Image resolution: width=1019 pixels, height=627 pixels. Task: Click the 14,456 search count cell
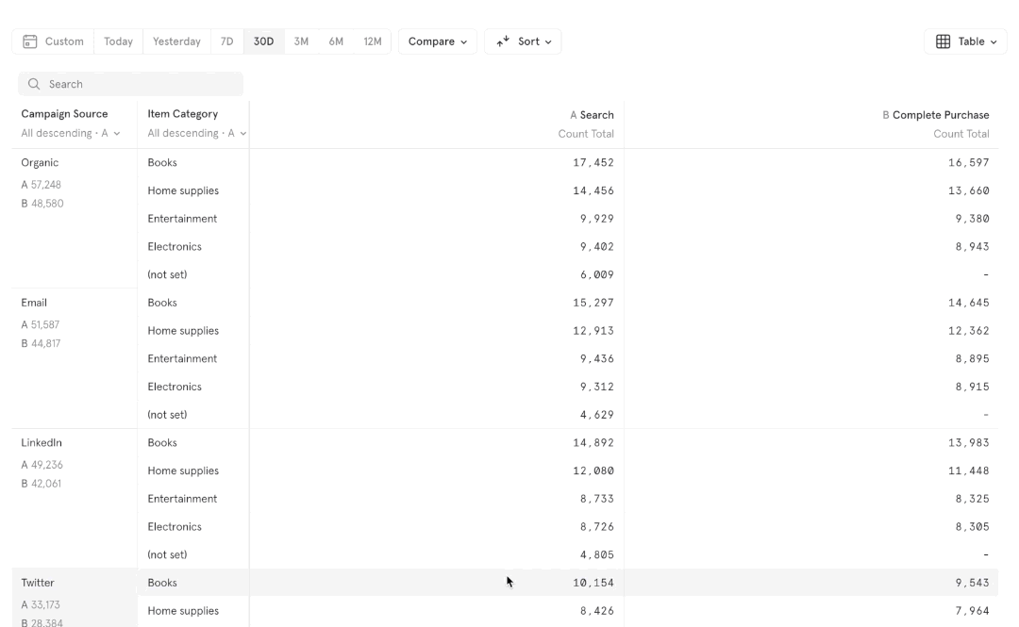click(x=593, y=191)
